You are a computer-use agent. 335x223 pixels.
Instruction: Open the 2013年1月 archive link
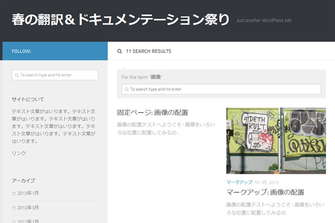28,193
